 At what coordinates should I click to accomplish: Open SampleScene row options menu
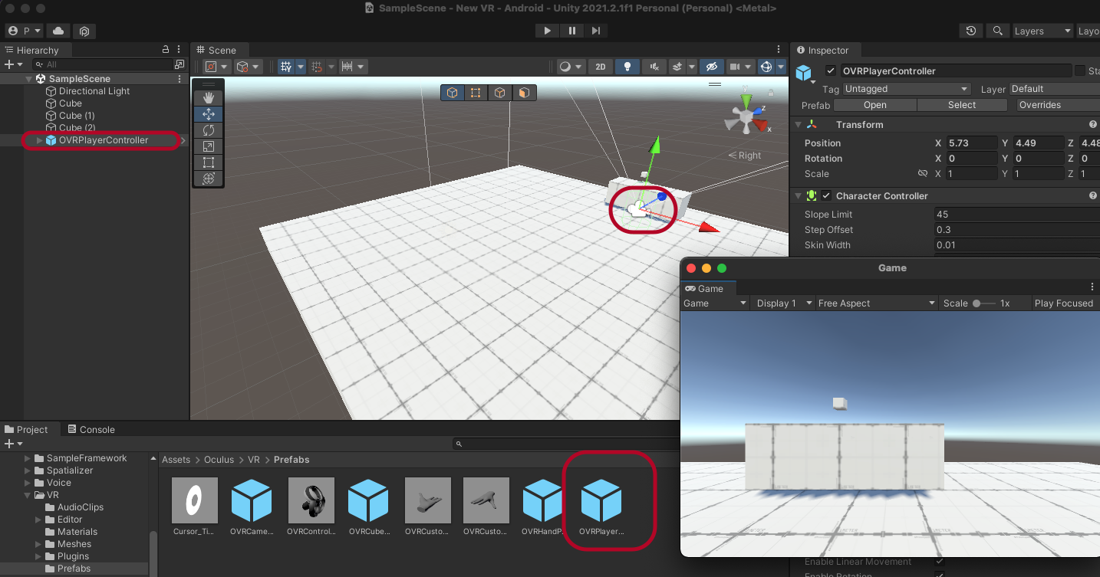pyautogui.click(x=179, y=79)
